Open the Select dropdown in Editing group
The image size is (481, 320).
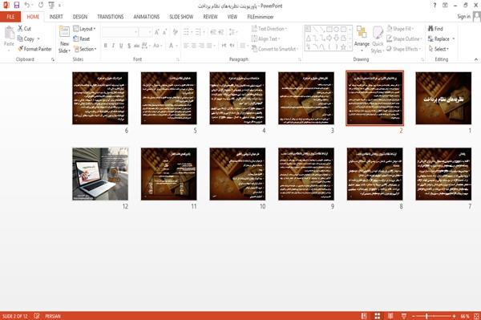pos(439,49)
